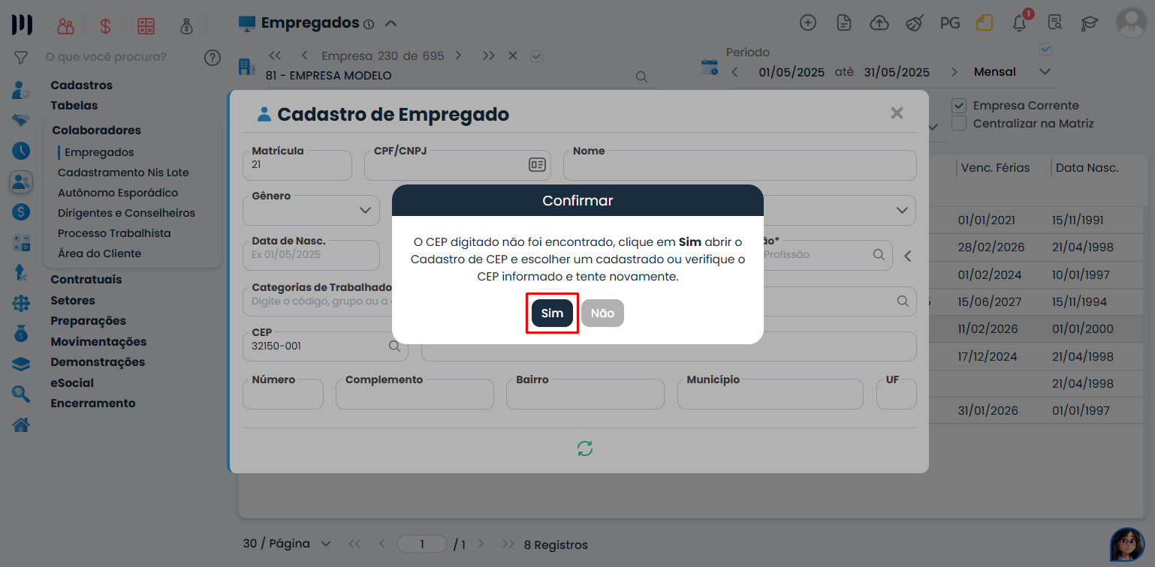Open Processo Trabalhista menu item
The image size is (1155, 567).
coord(114,233)
